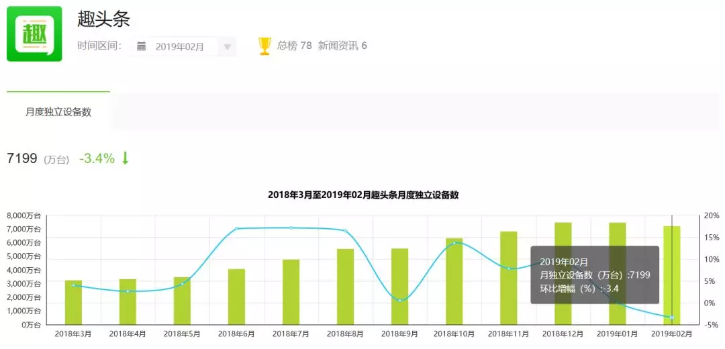Open the 新闻资讯 6 category ranking link
This screenshot has width=725, height=349.
point(342,46)
